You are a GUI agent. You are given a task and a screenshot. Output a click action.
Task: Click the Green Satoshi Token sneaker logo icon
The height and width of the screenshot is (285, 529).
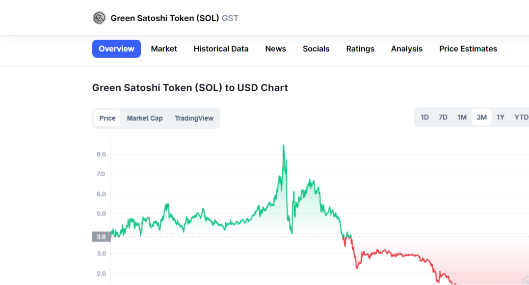[x=99, y=18]
